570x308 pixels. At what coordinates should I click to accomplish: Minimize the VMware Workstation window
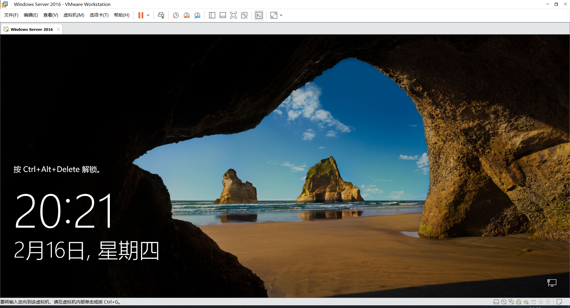[x=547, y=4]
